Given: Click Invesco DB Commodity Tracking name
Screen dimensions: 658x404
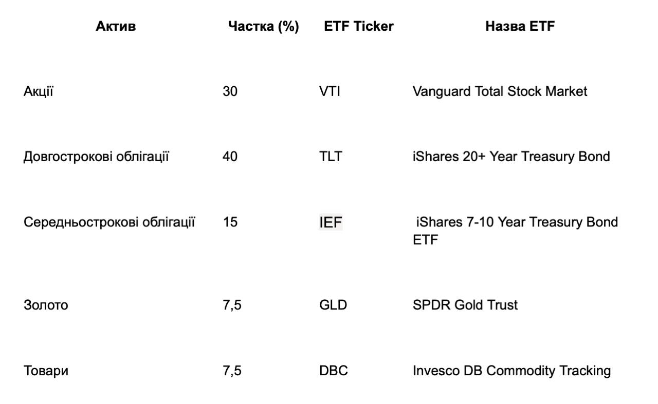Looking at the screenshot, I should pos(511,371).
